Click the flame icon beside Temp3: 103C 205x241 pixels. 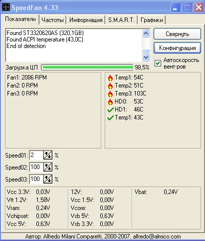click(110, 94)
